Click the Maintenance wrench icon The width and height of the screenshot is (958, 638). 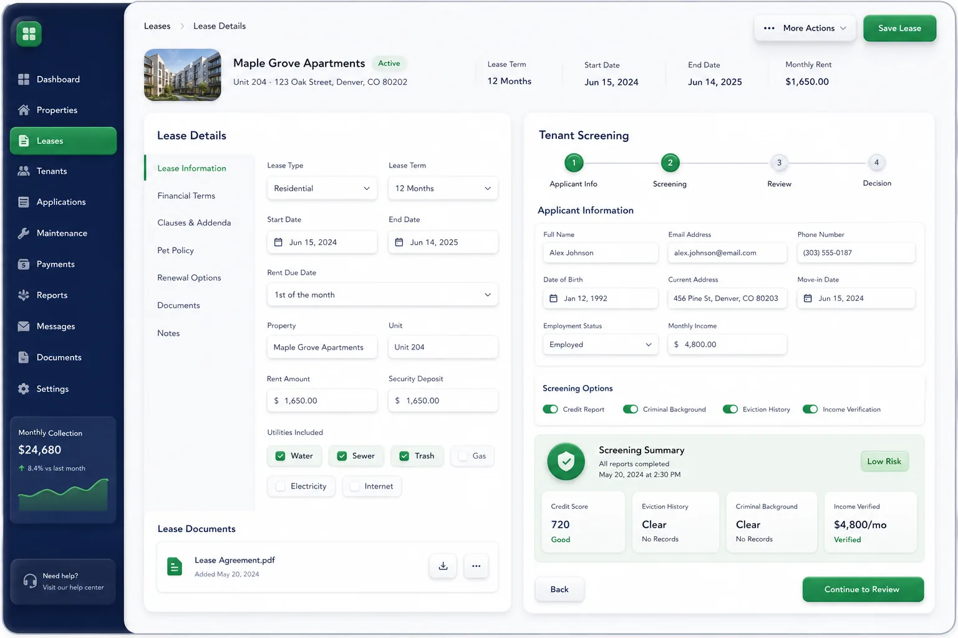pyautogui.click(x=24, y=233)
